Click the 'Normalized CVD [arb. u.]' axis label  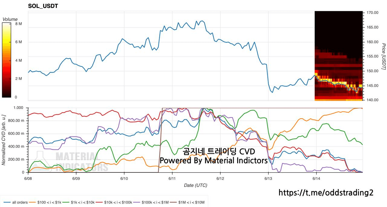4,140
